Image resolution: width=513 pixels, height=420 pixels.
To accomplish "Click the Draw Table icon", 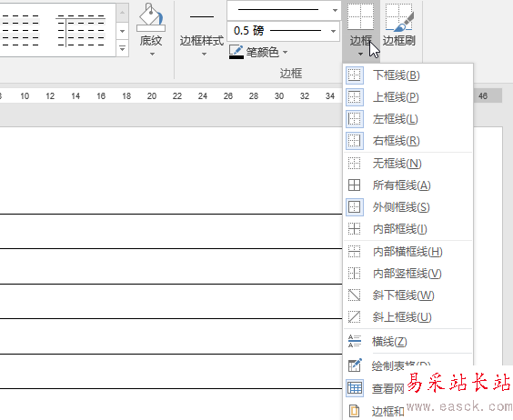I will [x=355, y=365].
